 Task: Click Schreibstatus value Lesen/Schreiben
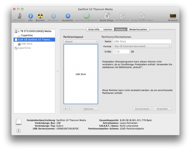[x=129, y=123]
